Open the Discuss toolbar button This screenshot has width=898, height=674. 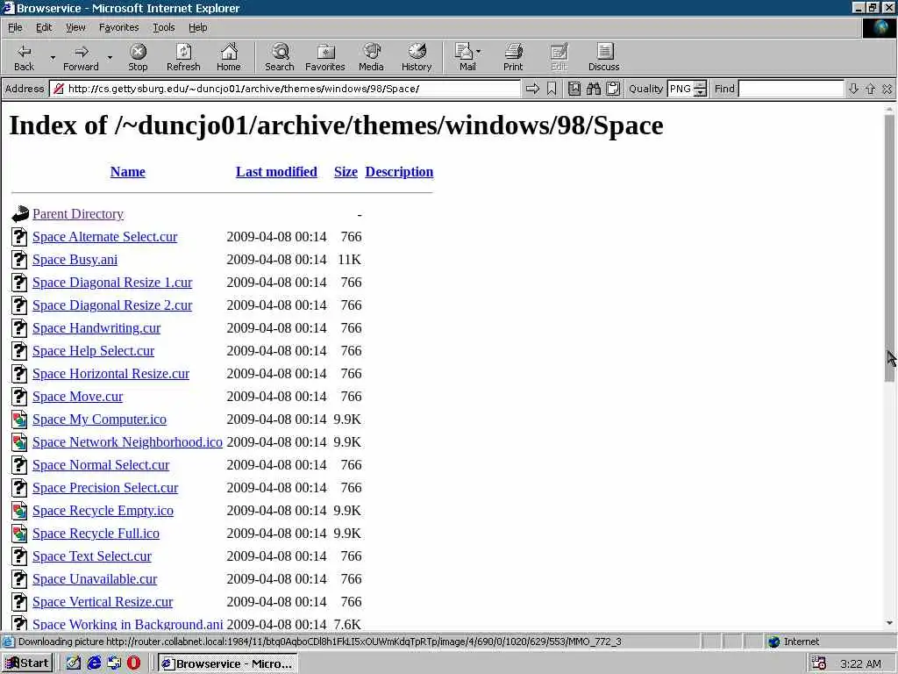point(603,57)
